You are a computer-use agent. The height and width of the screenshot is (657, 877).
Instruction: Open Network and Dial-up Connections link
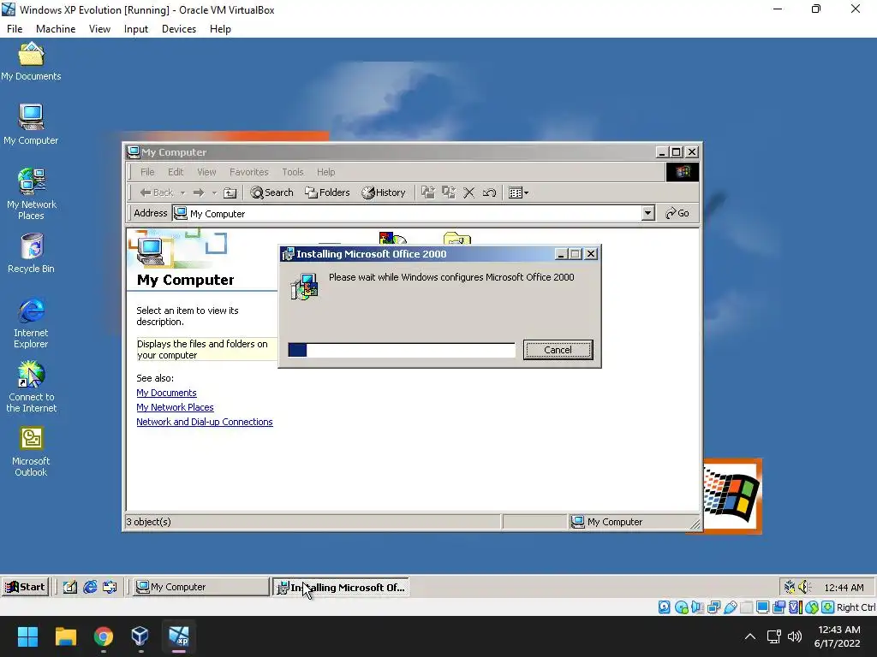point(205,422)
